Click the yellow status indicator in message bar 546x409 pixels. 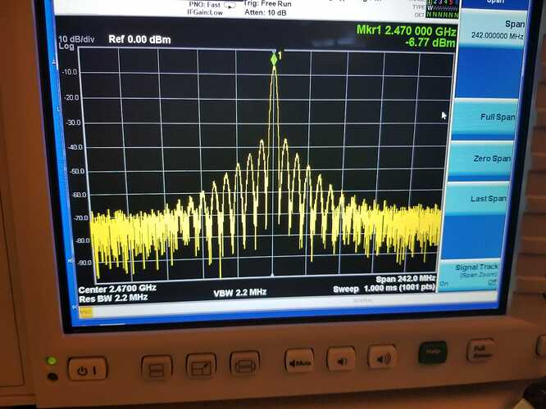[x=85, y=312]
